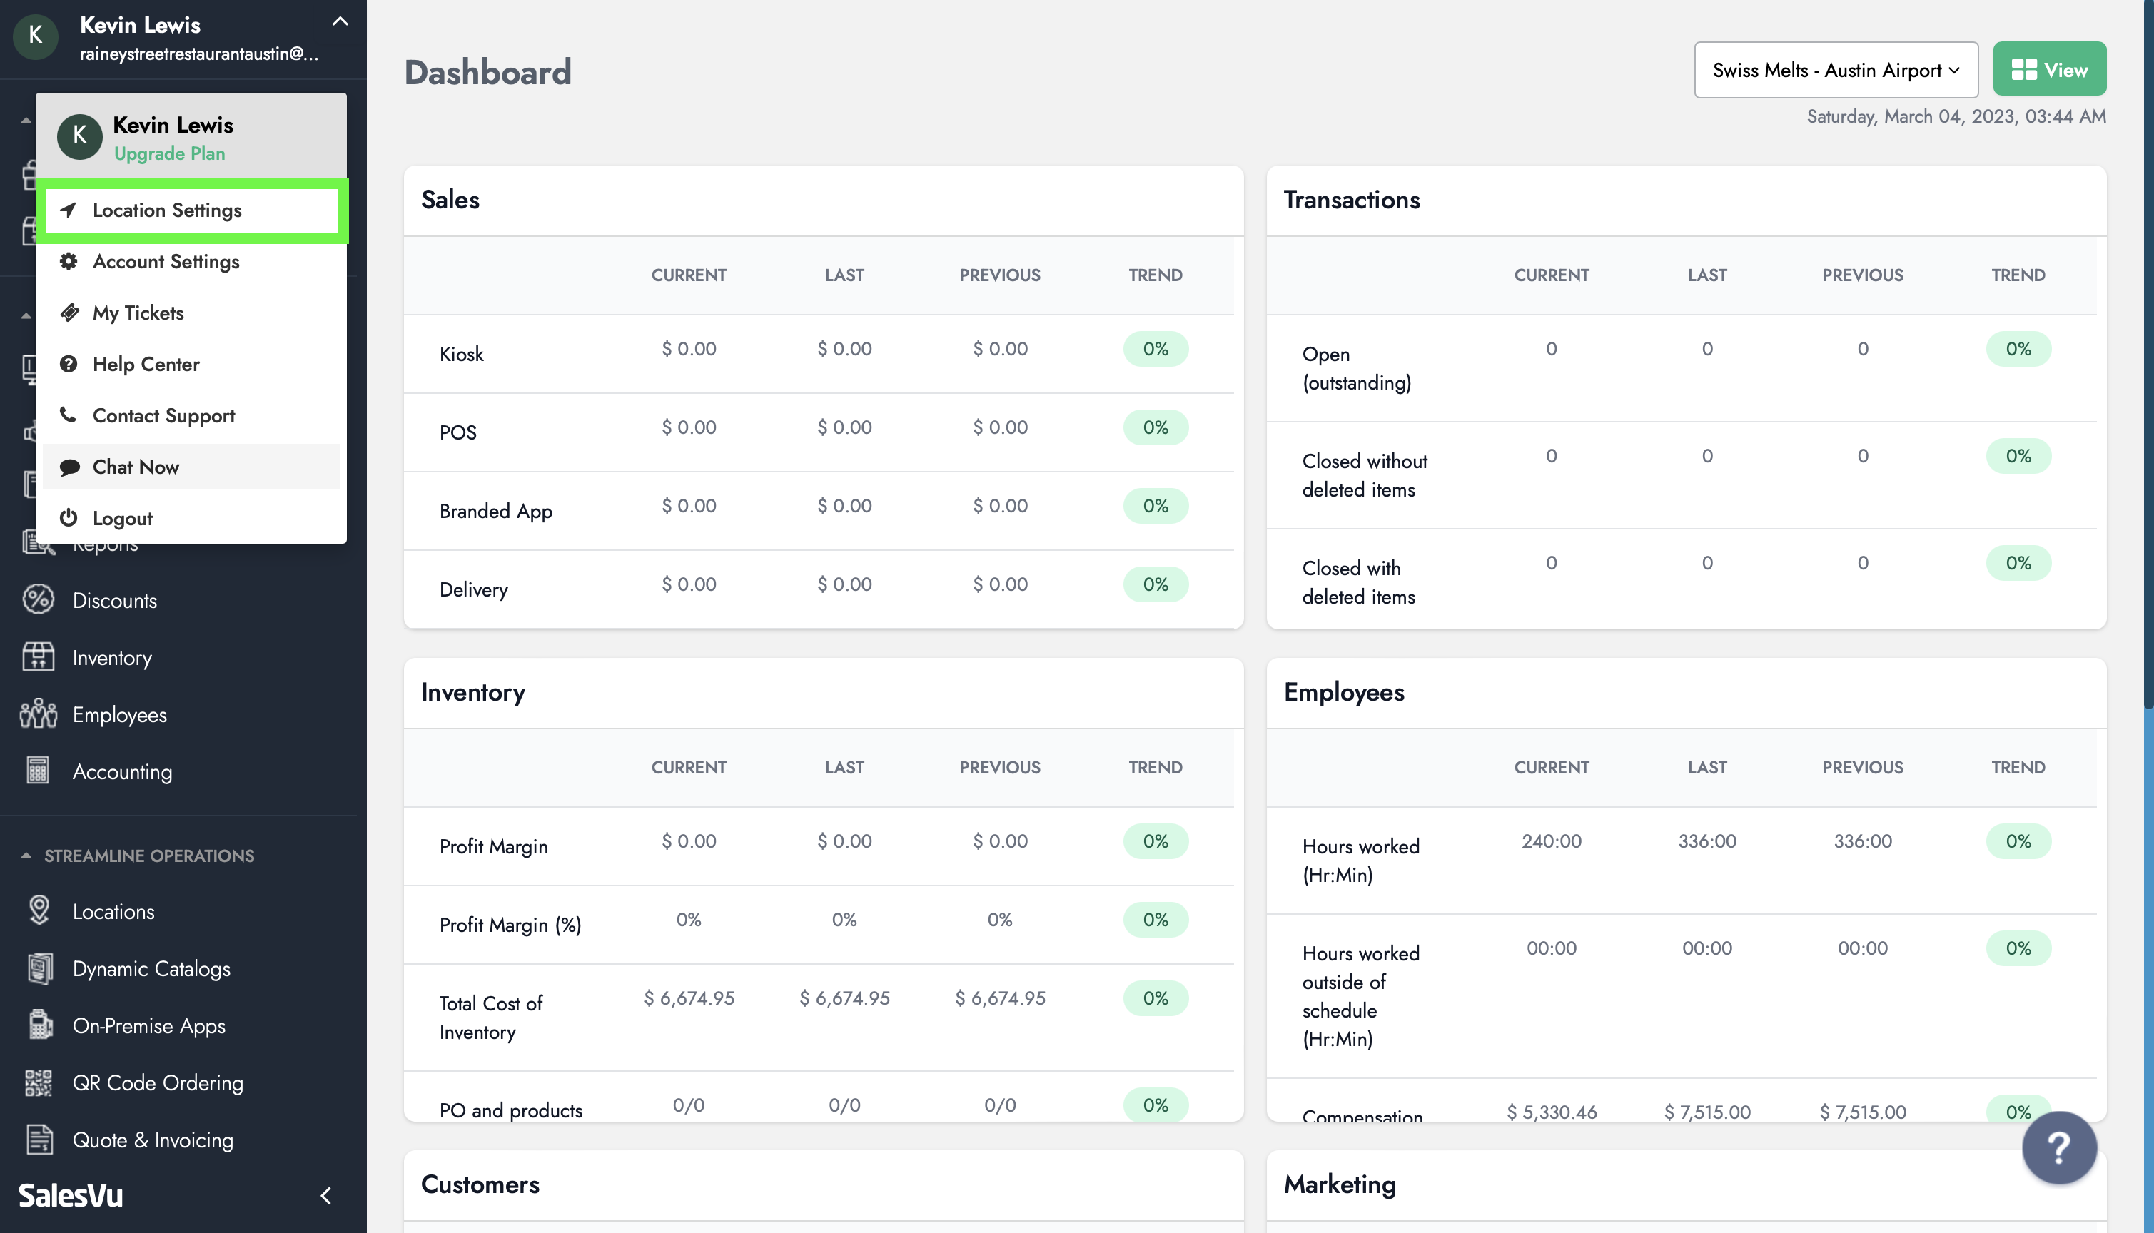Click the Inventory shelf icon in the sidebar
This screenshot has height=1233, width=2154.
click(x=38, y=656)
